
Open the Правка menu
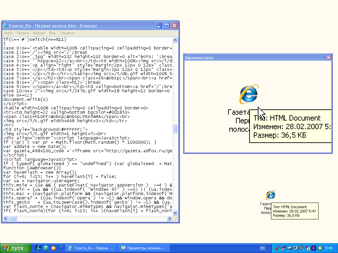pos(23,33)
